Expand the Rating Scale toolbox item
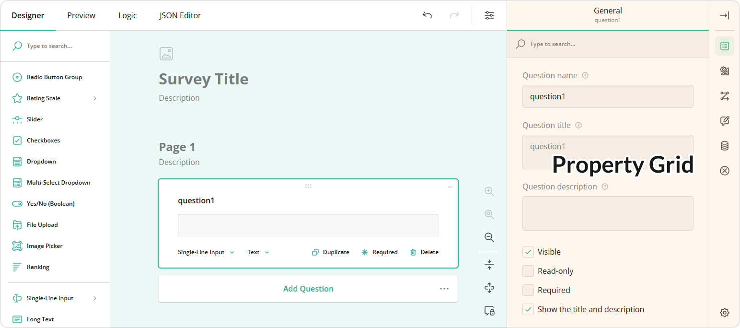 coord(94,98)
